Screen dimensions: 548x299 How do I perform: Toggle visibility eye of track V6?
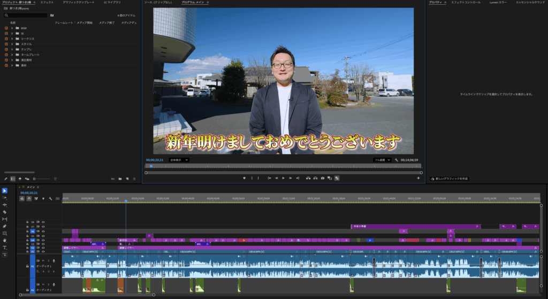click(x=43, y=231)
